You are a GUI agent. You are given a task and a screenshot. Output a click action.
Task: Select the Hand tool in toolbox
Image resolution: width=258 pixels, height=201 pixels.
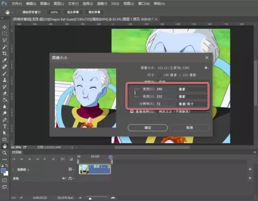[4, 146]
